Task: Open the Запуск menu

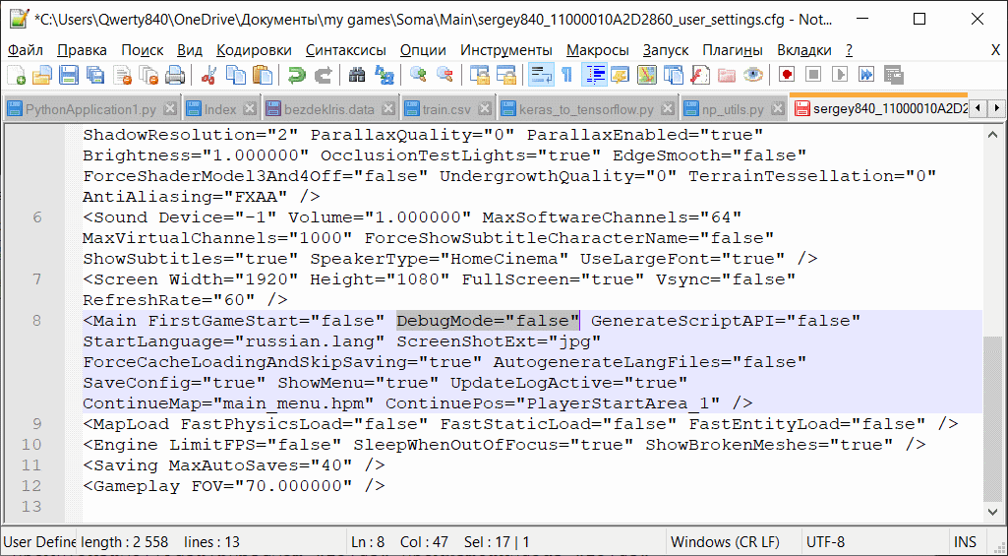Action: [666, 50]
